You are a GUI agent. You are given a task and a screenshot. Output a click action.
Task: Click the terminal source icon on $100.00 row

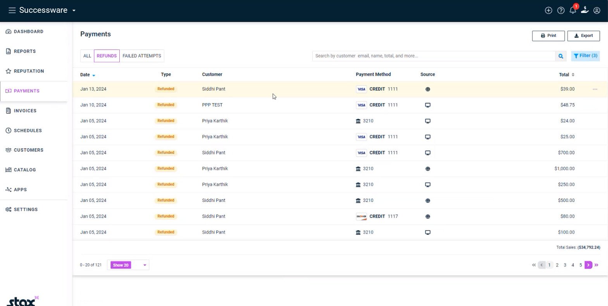[x=428, y=232]
